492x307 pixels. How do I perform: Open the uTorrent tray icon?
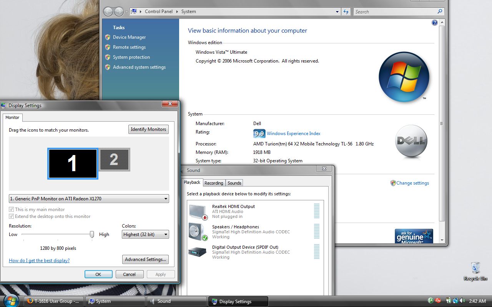pyautogui.click(x=430, y=301)
